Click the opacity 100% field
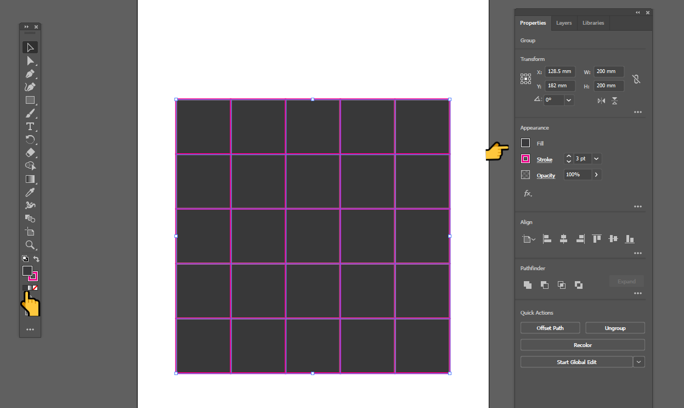 pyautogui.click(x=578, y=175)
